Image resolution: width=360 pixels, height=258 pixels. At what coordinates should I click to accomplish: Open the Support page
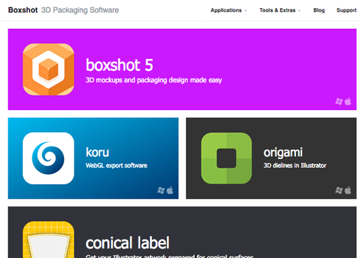click(x=346, y=10)
